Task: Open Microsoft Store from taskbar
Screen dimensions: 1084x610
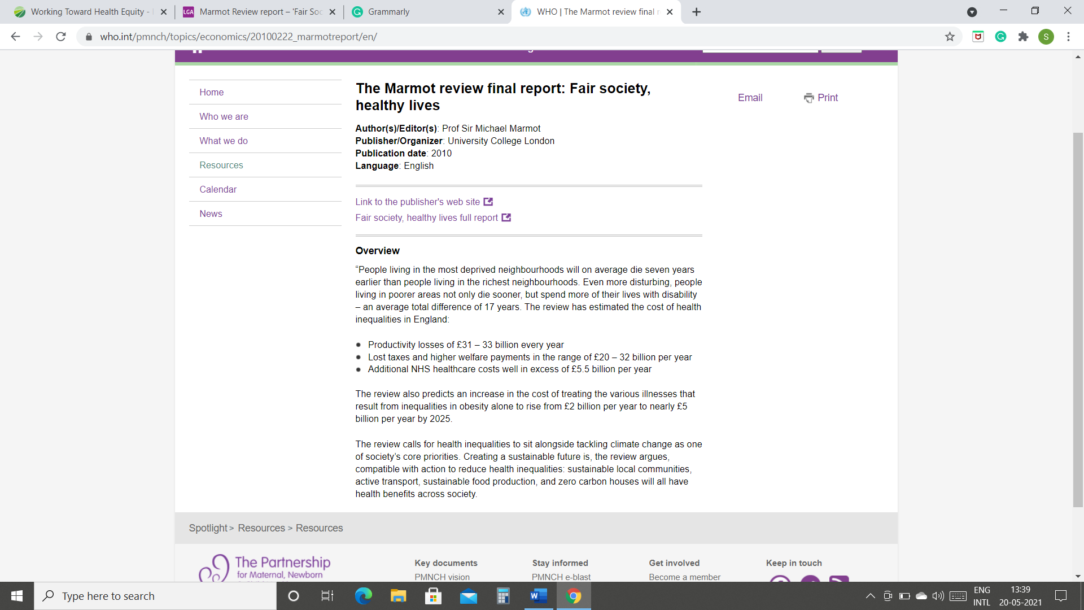Action: (x=433, y=596)
